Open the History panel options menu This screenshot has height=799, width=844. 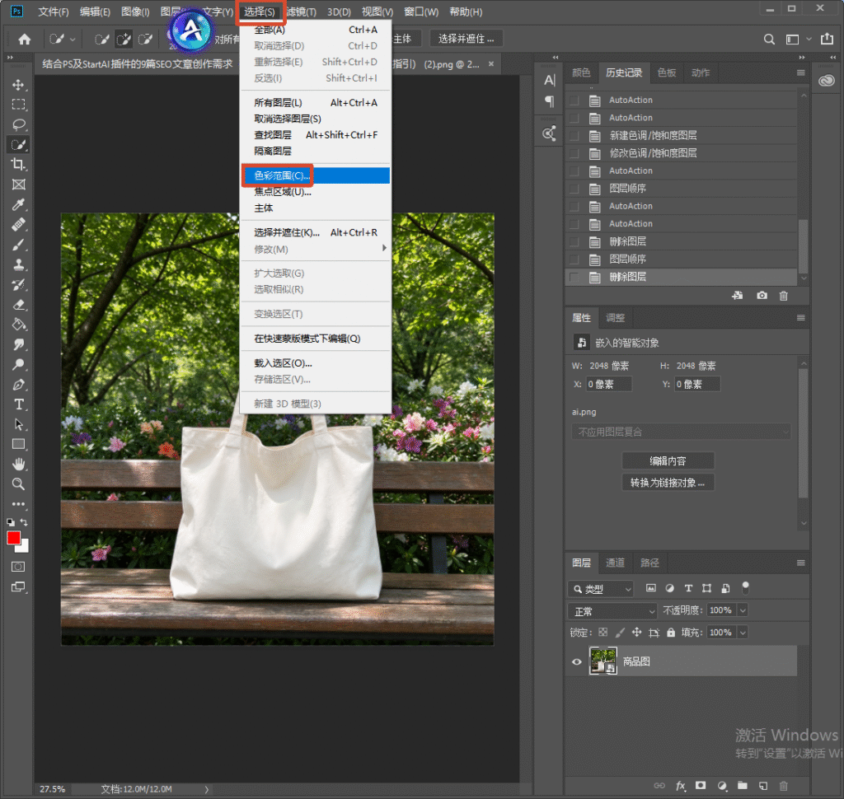click(801, 72)
